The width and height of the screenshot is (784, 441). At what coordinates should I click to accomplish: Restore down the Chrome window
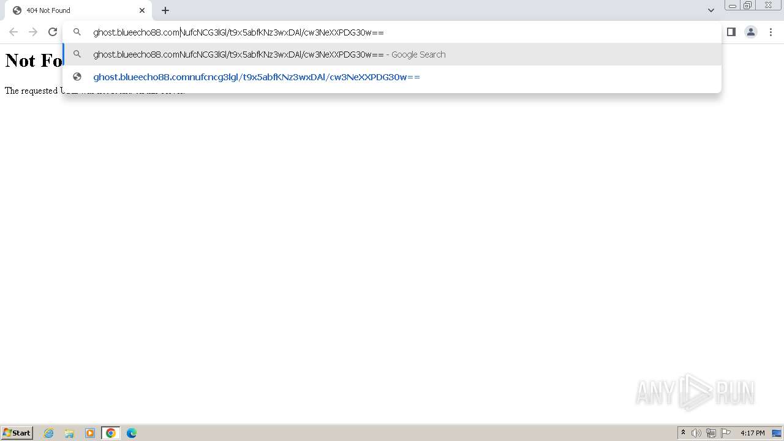tap(748, 6)
